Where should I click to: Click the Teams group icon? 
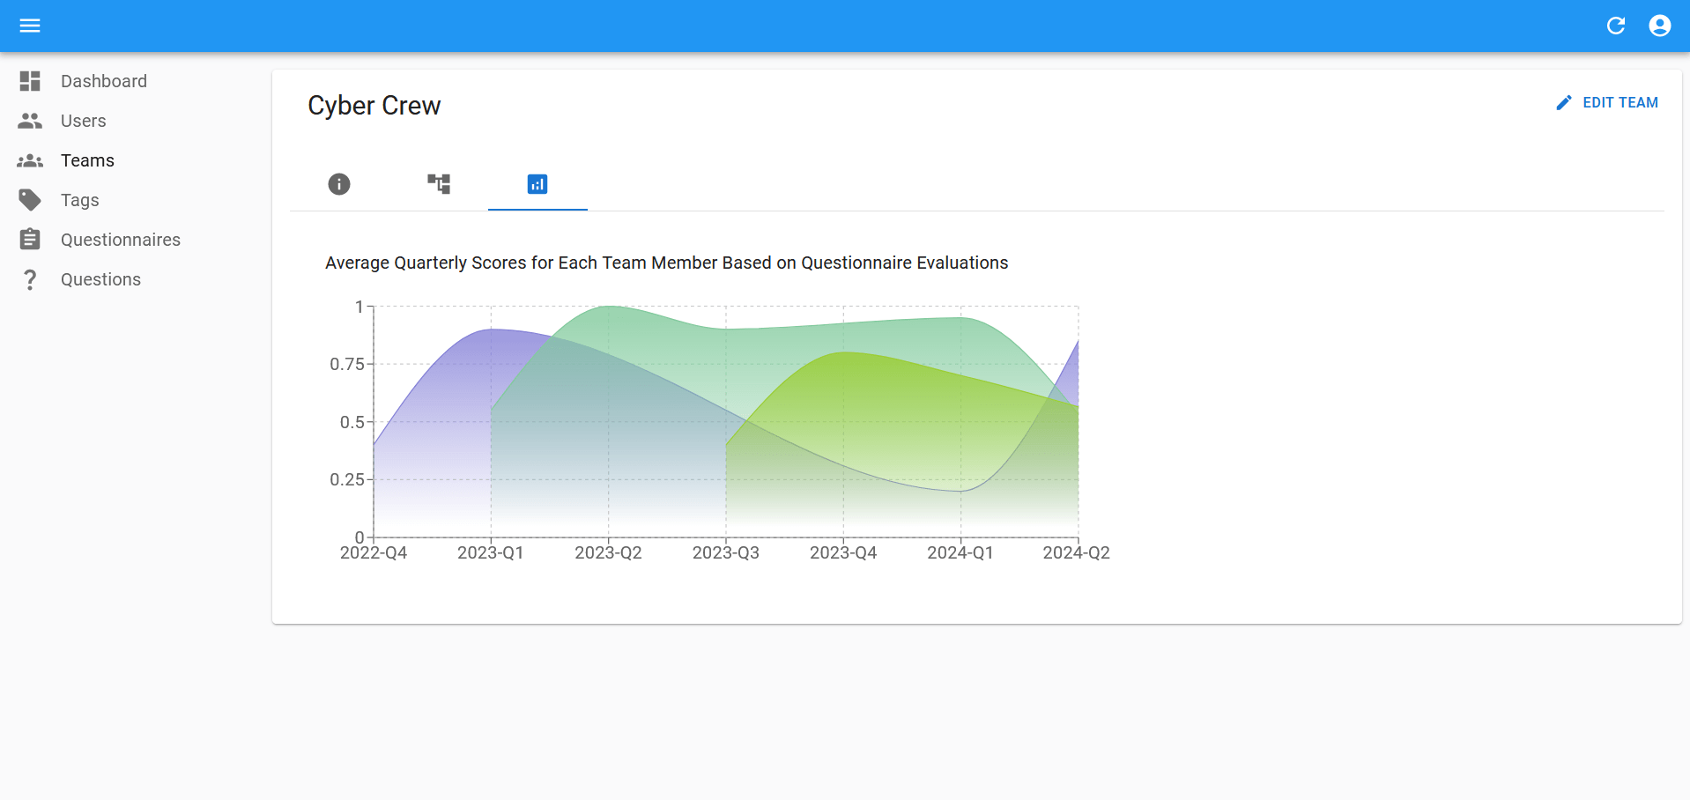[x=30, y=160]
